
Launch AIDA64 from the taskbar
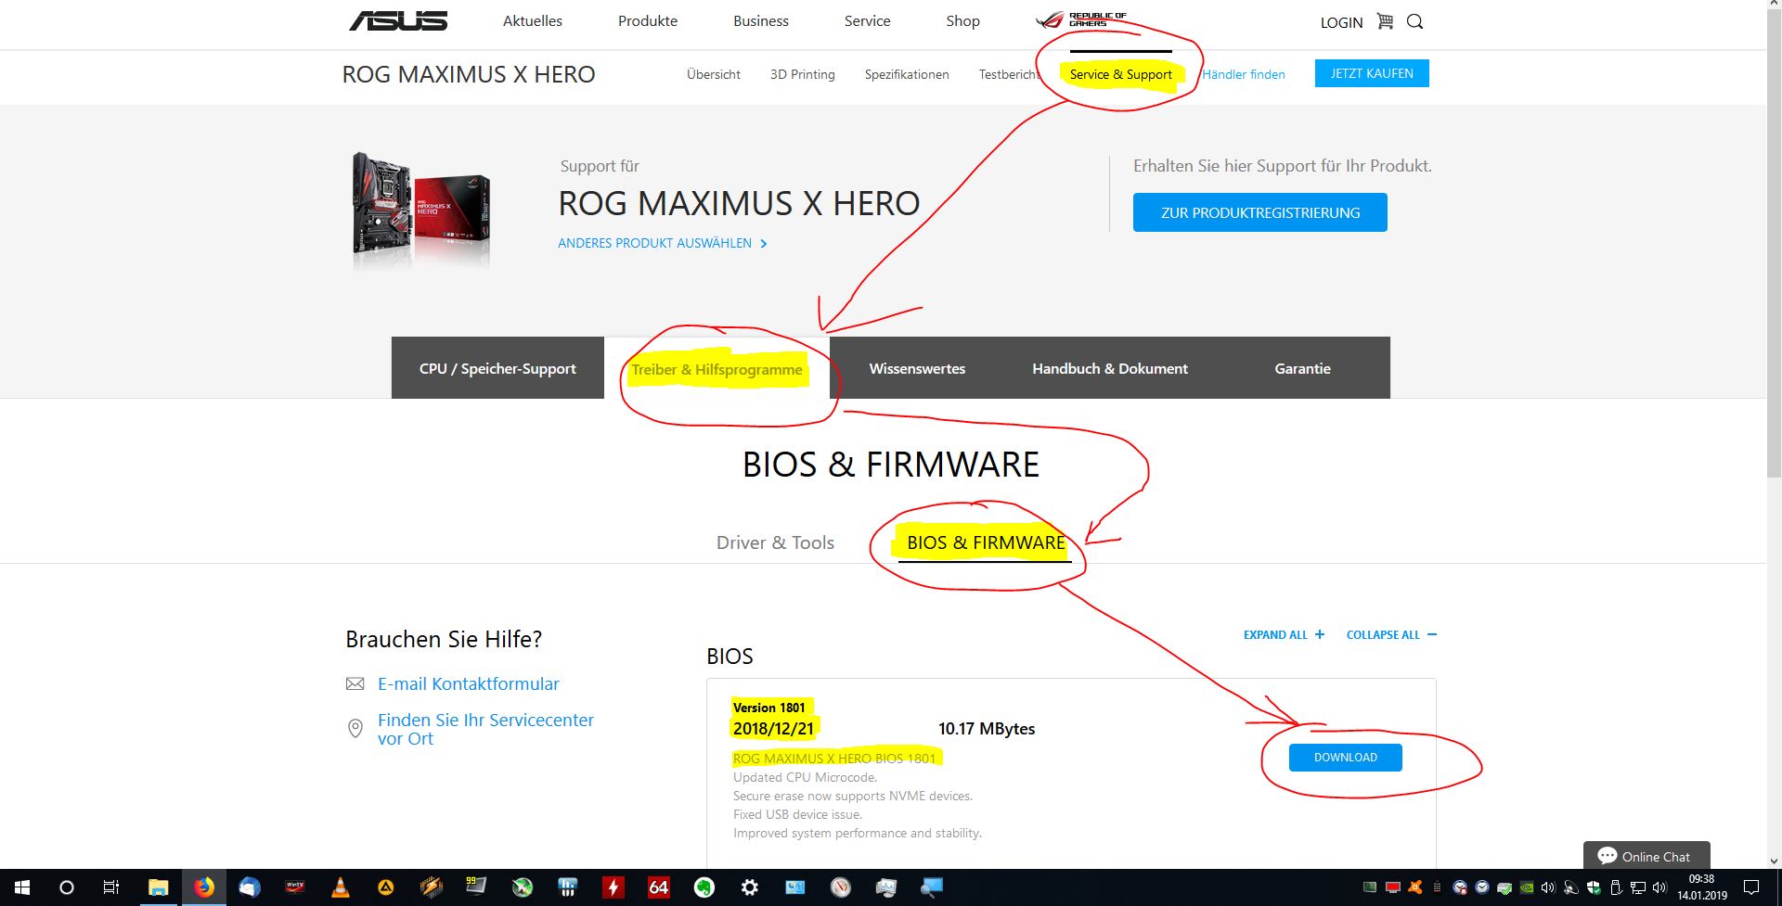(x=658, y=887)
